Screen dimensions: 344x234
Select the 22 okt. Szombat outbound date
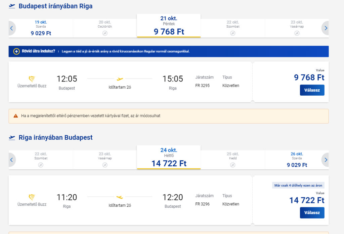tap(233, 28)
